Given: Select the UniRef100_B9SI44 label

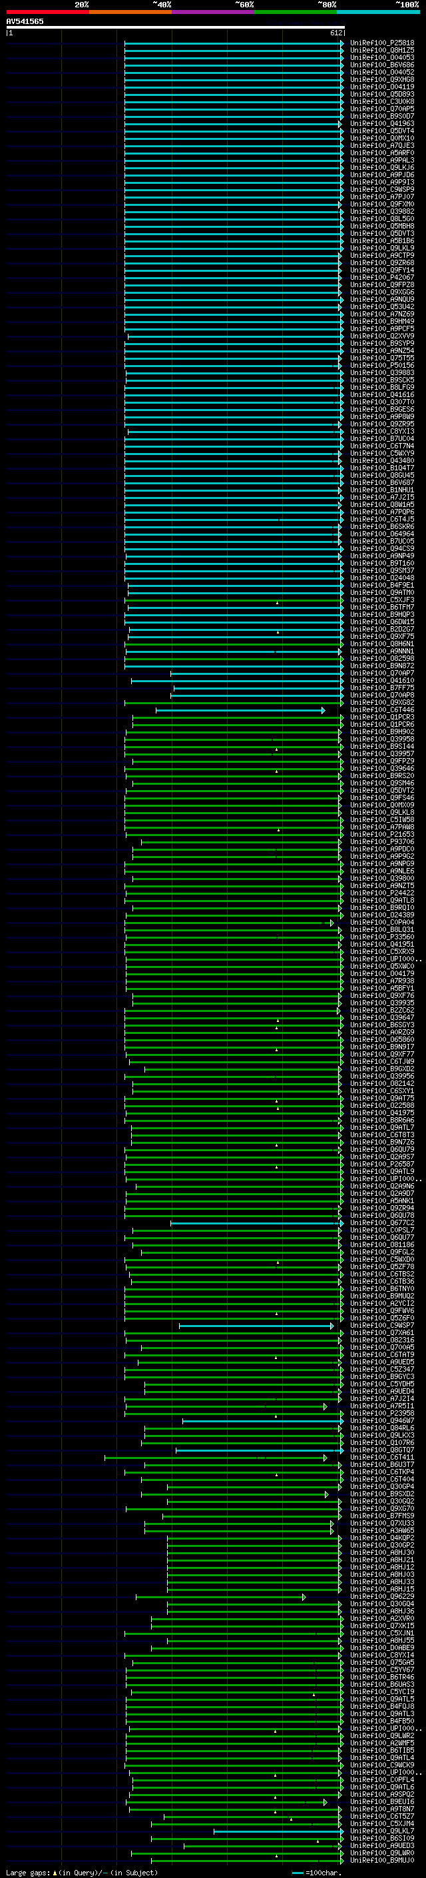Looking at the screenshot, I should [382, 746].
